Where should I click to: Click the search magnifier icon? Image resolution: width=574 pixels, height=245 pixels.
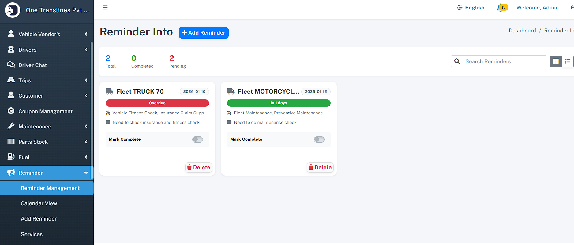click(457, 61)
